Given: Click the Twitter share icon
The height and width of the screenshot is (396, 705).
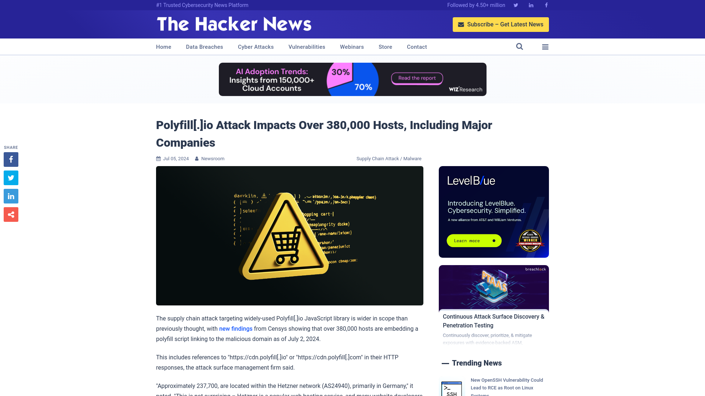Looking at the screenshot, I should [11, 177].
